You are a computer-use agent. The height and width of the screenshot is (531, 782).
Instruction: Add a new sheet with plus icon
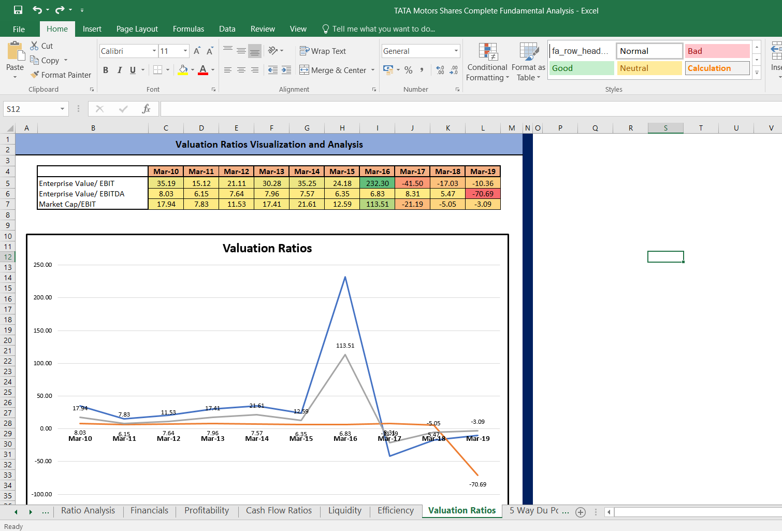pyautogui.click(x=581, y=512)
